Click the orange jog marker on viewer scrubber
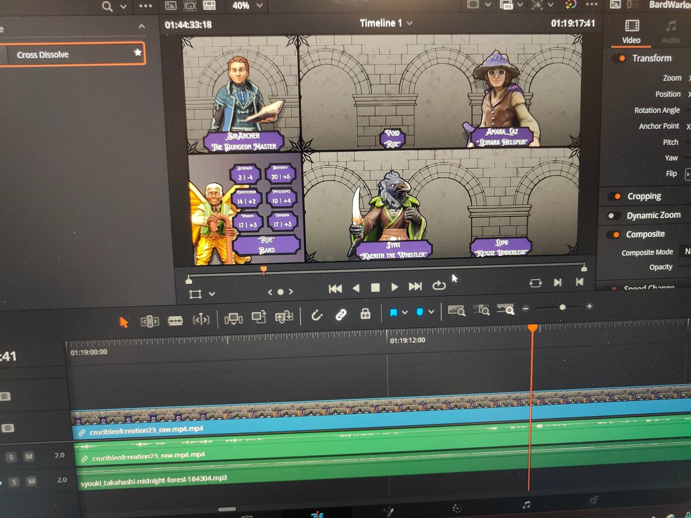The image size is (691, 518). [264, 269]
